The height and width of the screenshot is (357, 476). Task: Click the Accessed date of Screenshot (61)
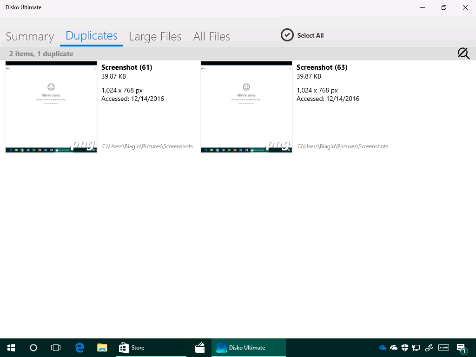click(132, 99)
